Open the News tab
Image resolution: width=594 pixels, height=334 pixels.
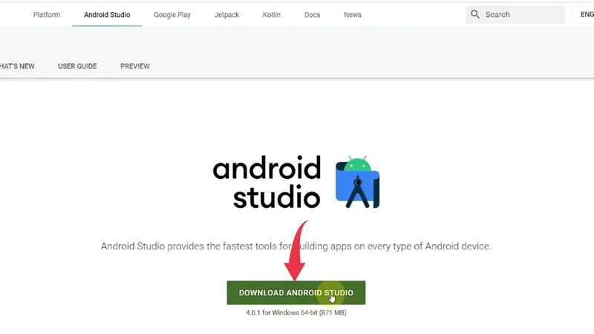(x=353, y=15)
